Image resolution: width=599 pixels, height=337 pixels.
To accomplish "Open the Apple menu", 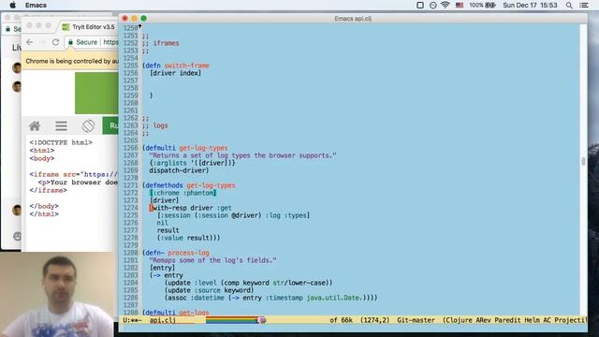I will (12, 5).
